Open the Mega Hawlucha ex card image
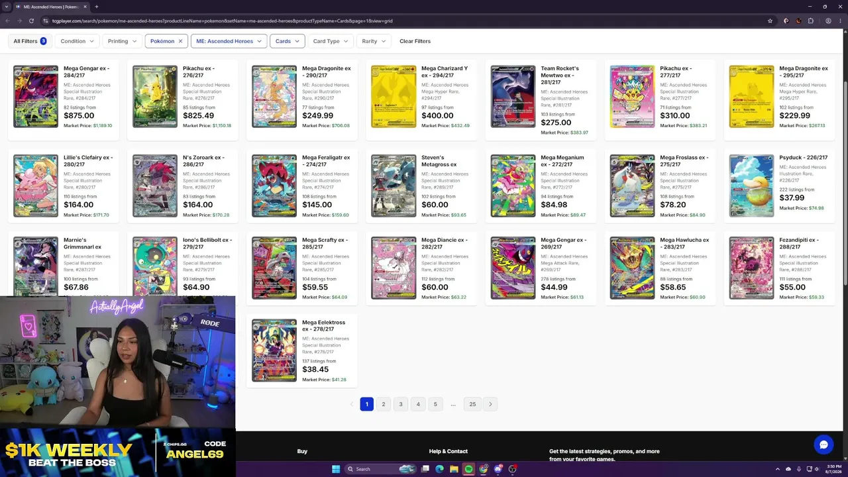848x477 pixels. pyautogui.click(x=632, y=268)
